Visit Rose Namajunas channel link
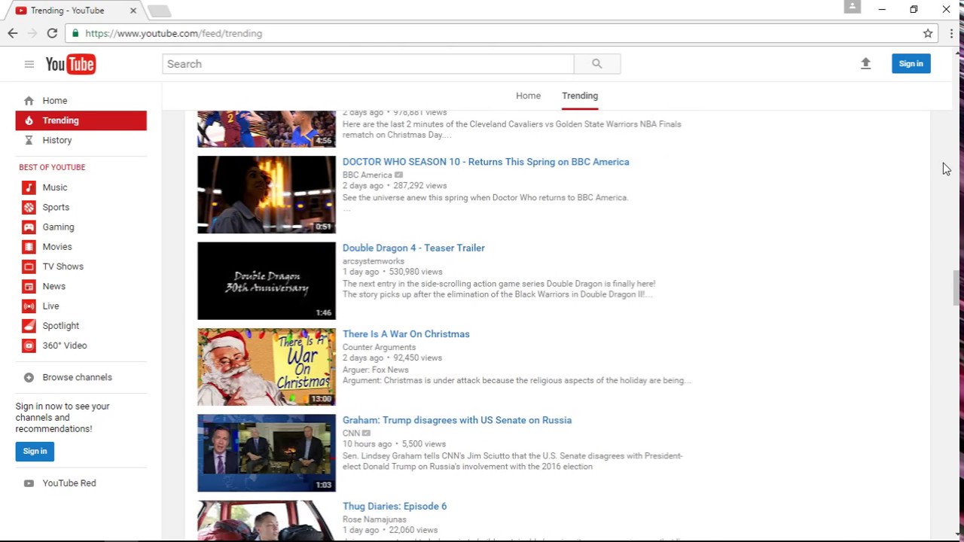Screen dimensions: 964x542 (x=374, y=519)
